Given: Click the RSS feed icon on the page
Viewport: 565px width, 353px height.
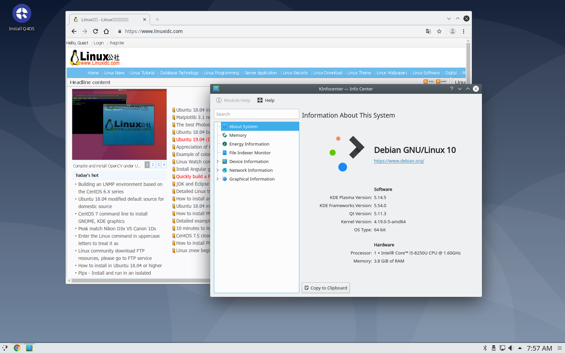Looking at the screenshot, I should tap(429, 82).
